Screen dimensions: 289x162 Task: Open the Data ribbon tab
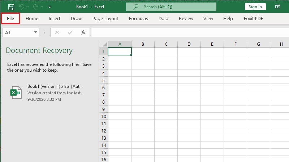163,19
